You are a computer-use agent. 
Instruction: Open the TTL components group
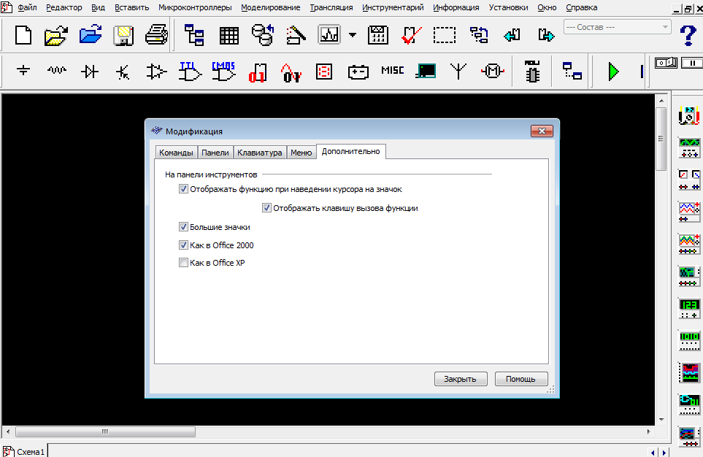coord(191,72)
